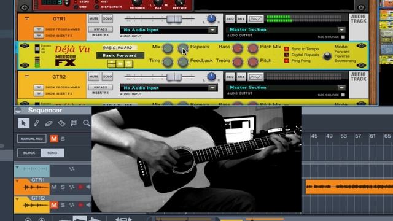Select orange GTR1 audio clip in timeline
393x221 pixels.
pos(349,187)
